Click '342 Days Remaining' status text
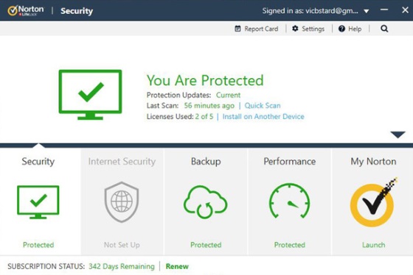The height and width of the screenshot is (275, 413). [122, 266]
